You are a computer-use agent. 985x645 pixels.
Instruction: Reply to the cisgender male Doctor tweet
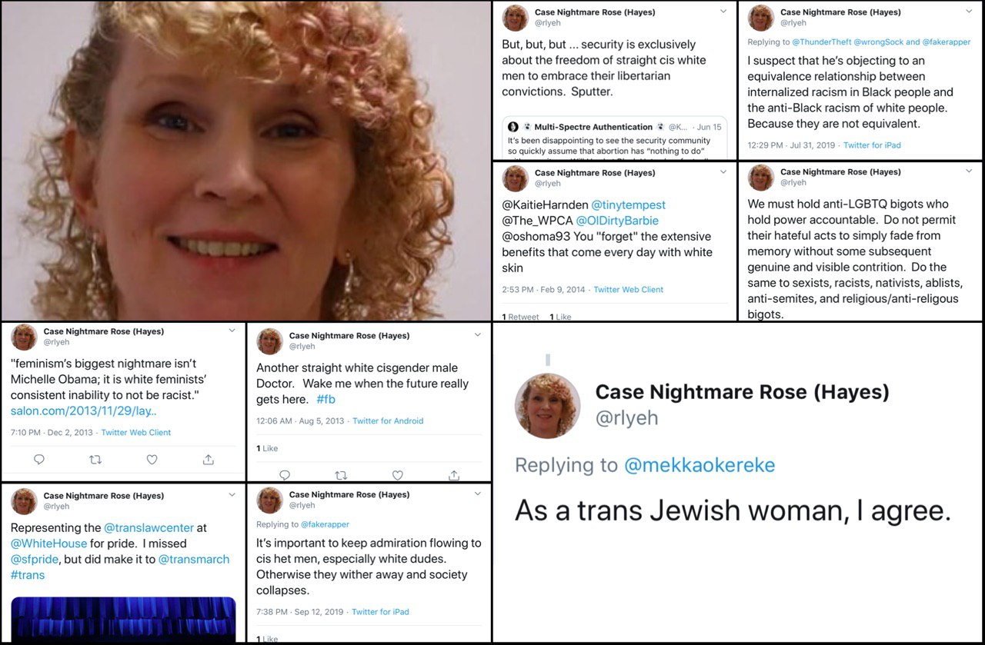pyautogui.click(x=285, y=475)
